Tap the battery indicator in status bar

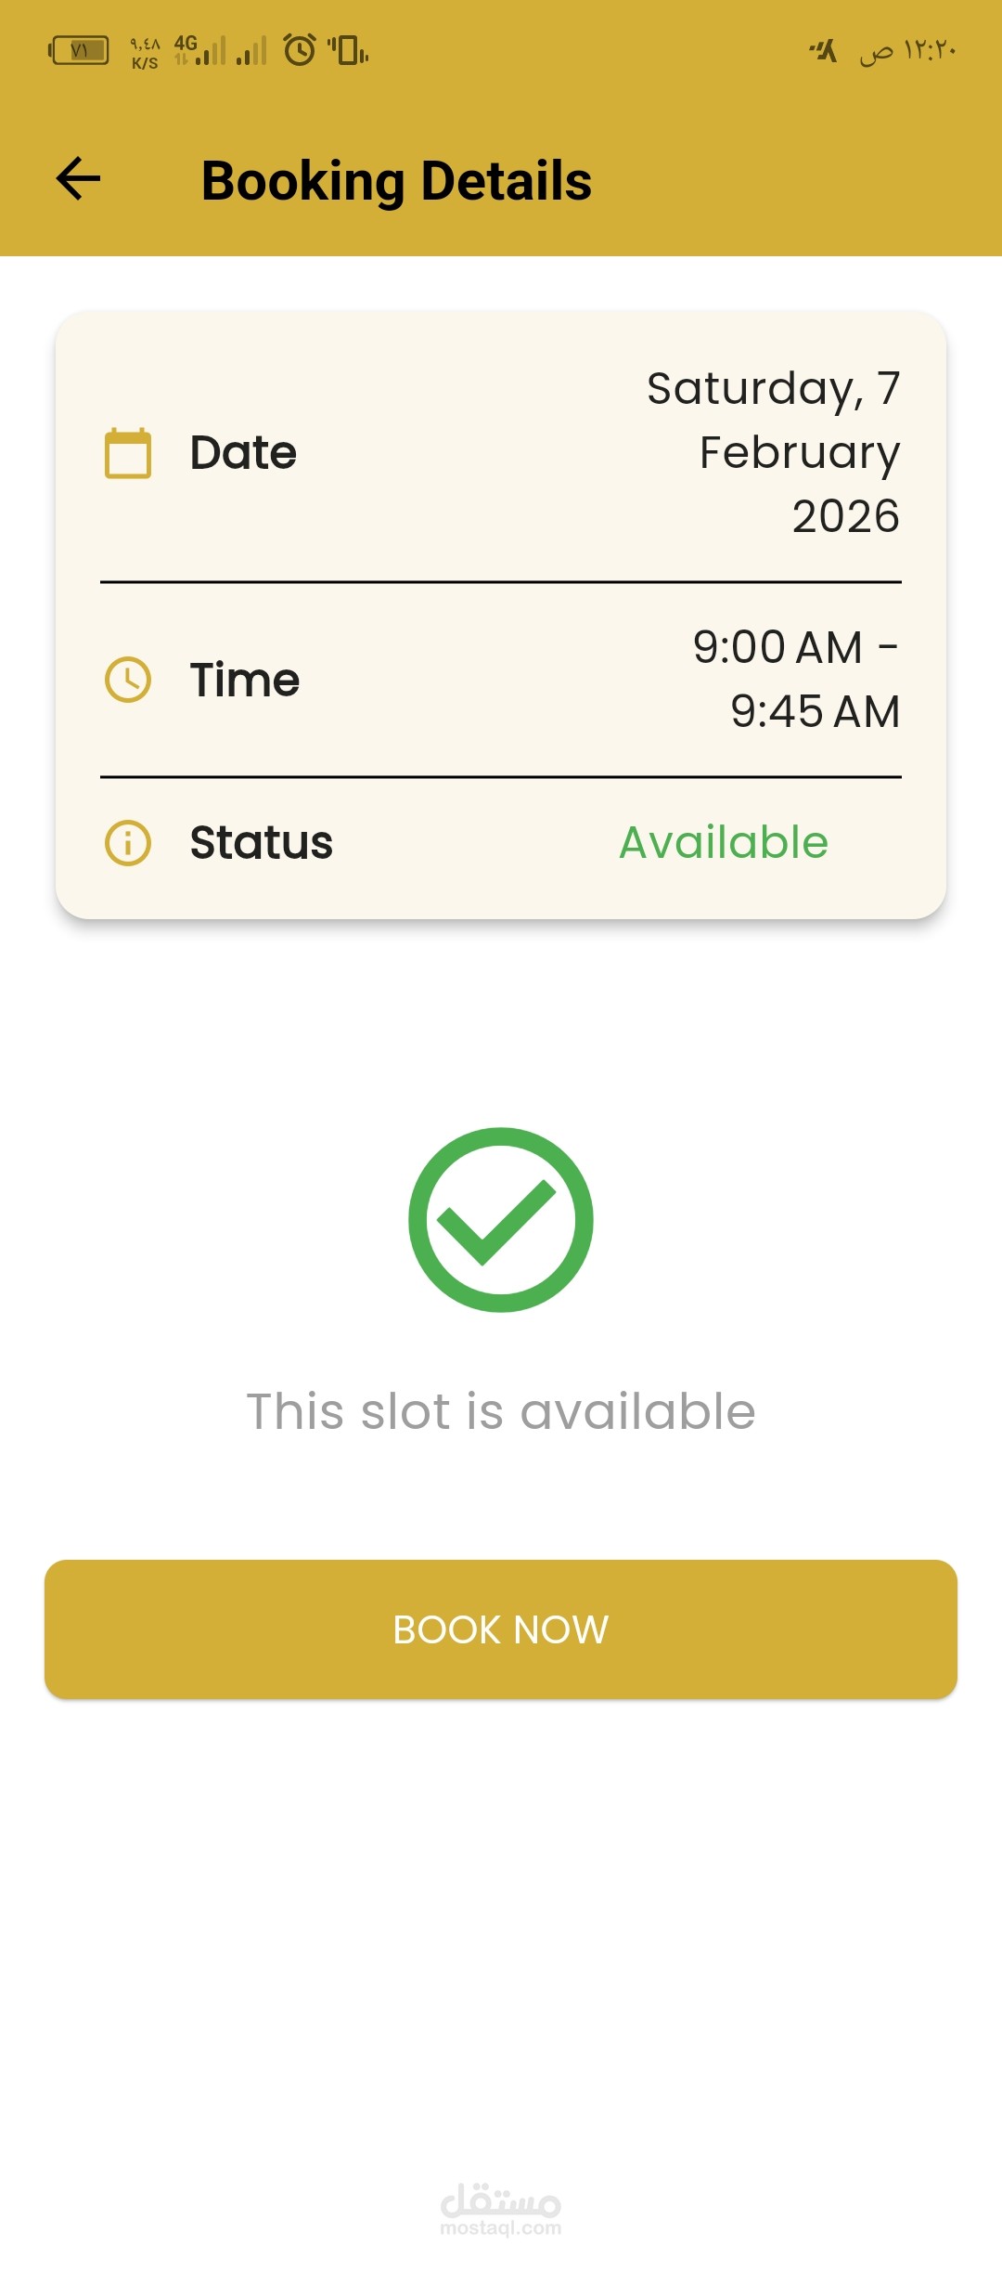[x=79, y=50]
